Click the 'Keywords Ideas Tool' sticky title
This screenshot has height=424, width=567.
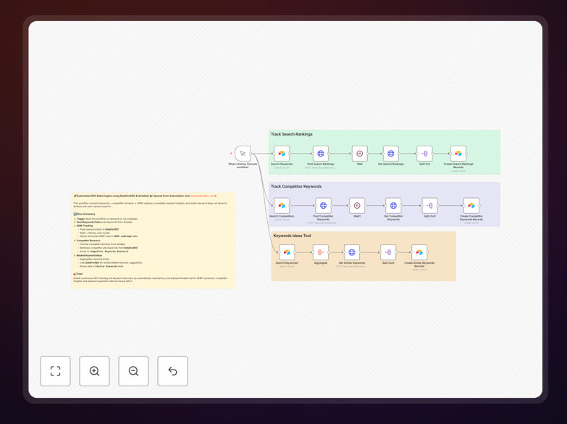coord(292,236)
